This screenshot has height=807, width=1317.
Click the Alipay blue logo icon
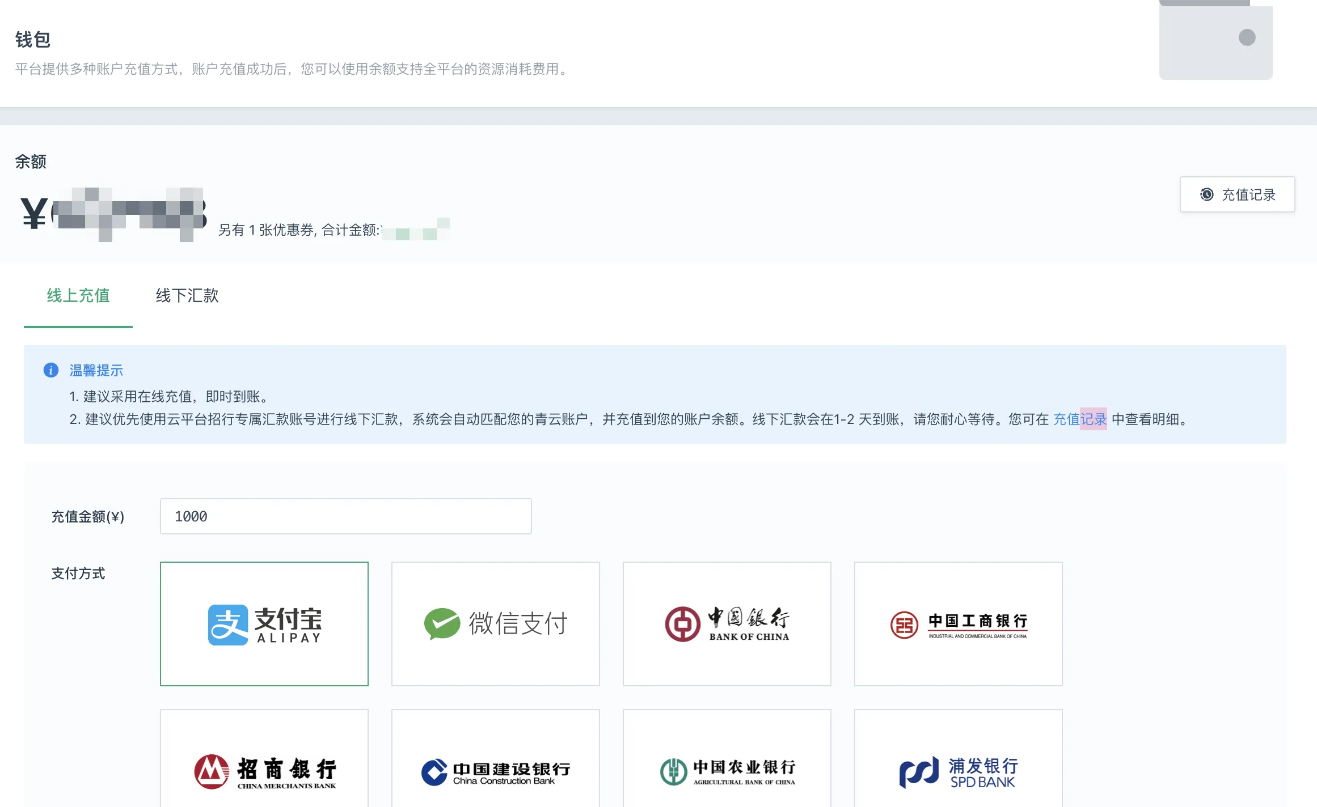(x=228, y=625)
